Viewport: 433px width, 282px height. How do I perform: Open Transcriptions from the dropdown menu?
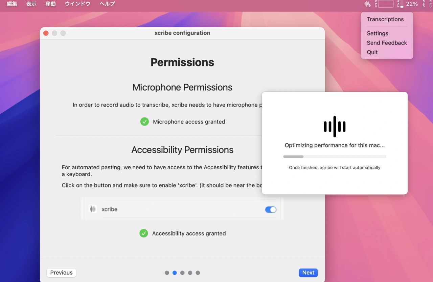click(x=385, y=19)
